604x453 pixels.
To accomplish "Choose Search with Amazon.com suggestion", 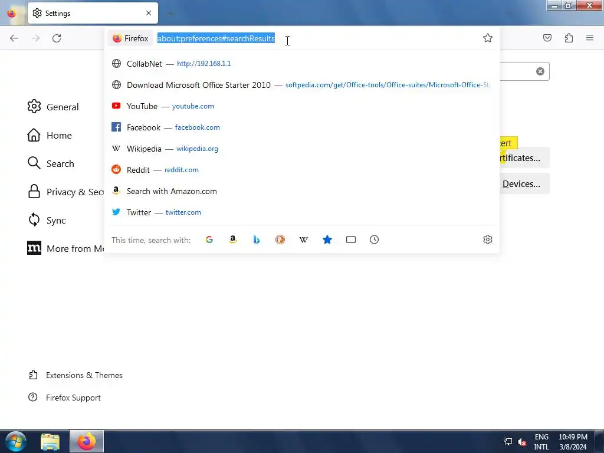I will (301, 191).
